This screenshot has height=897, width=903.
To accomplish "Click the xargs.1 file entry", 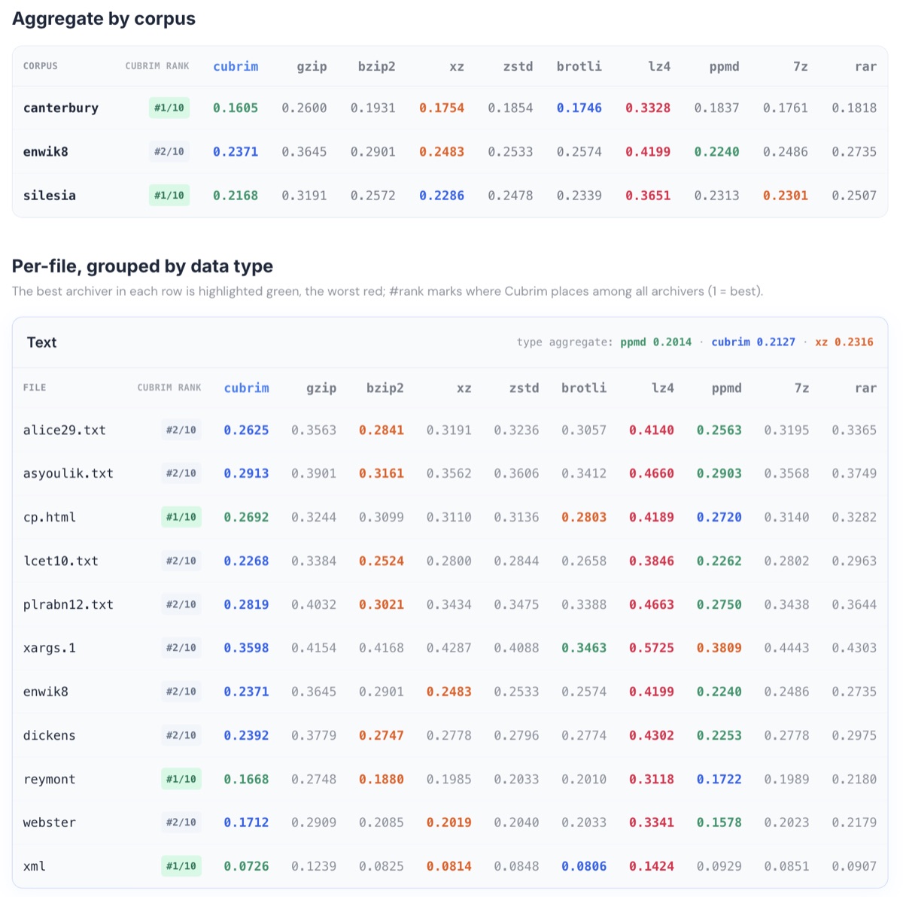I will tap(50, 648).
